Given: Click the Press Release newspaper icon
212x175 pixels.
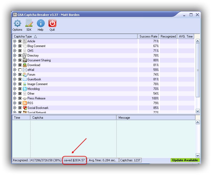Looking at the screenshot, I should tap(24, 98).
